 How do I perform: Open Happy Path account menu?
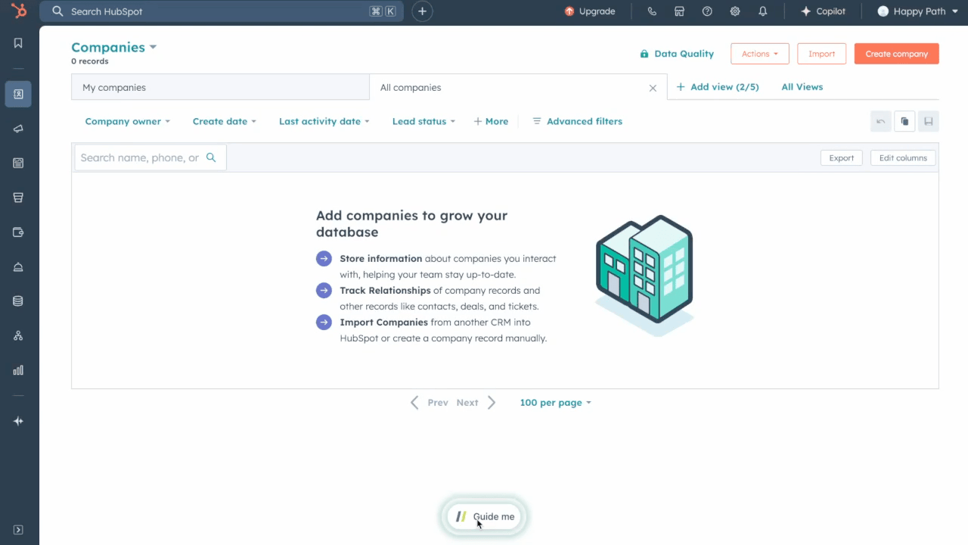tap(918, 11)
